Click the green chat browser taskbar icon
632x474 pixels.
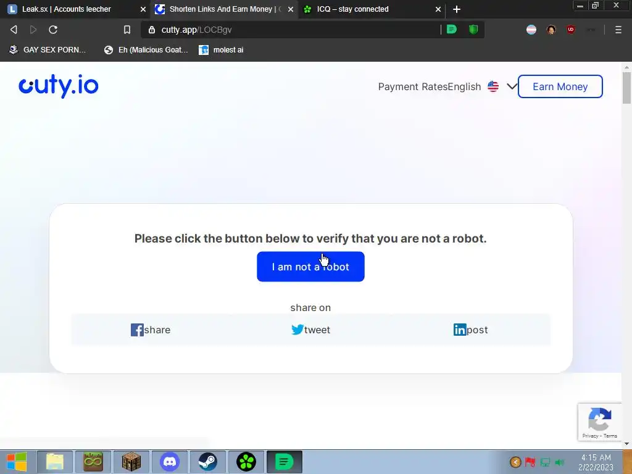[x=284, y=462]
